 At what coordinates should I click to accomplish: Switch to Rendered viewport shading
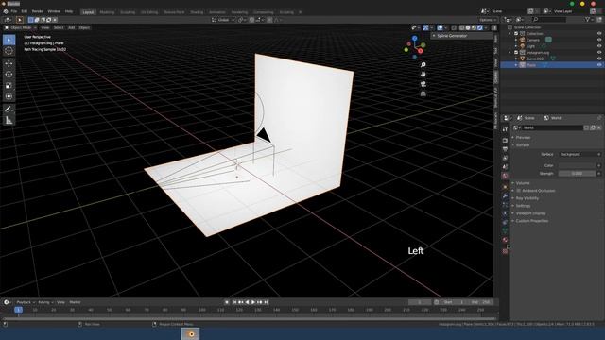(480, 27)
